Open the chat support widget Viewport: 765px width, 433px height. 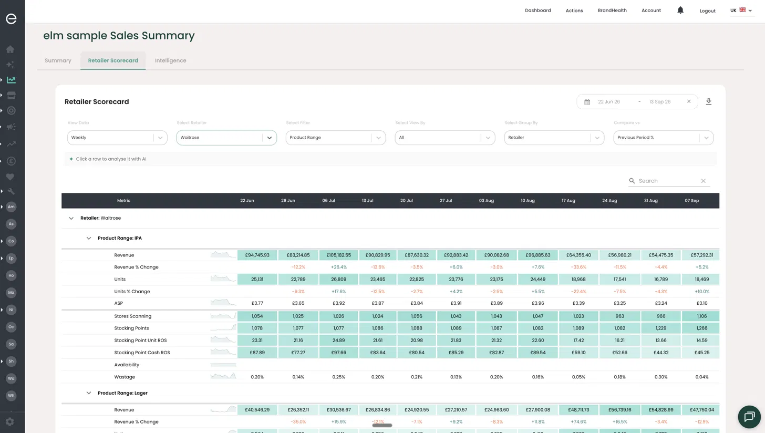pos(749,417)
